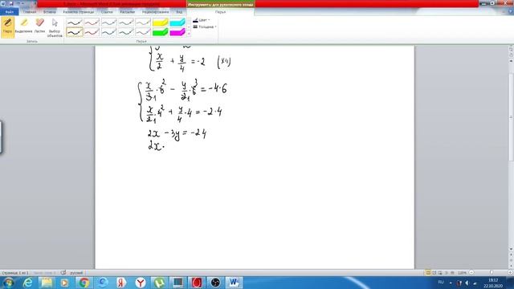Switch to the Вставка tab
Screen dimensions: 514x289
[x=50, y=12]
